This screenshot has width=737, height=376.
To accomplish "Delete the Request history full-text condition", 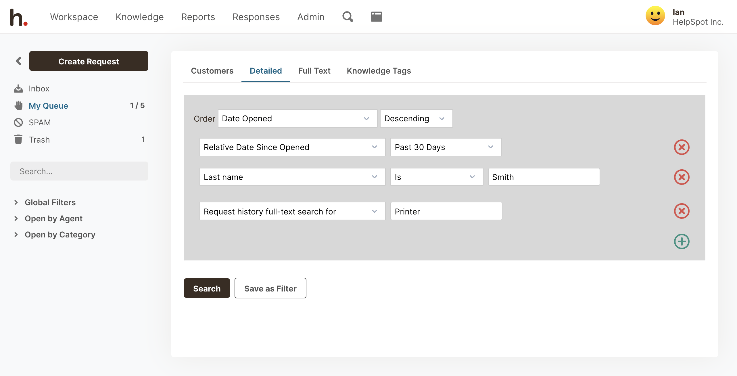I will pos(682,211).
